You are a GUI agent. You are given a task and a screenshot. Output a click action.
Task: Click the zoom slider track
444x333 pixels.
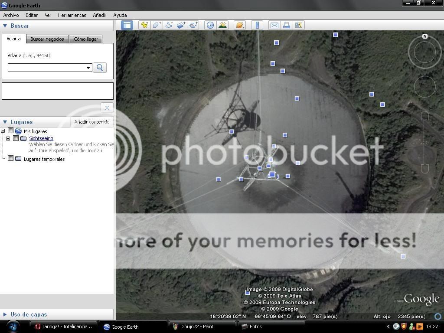point(425,142)
